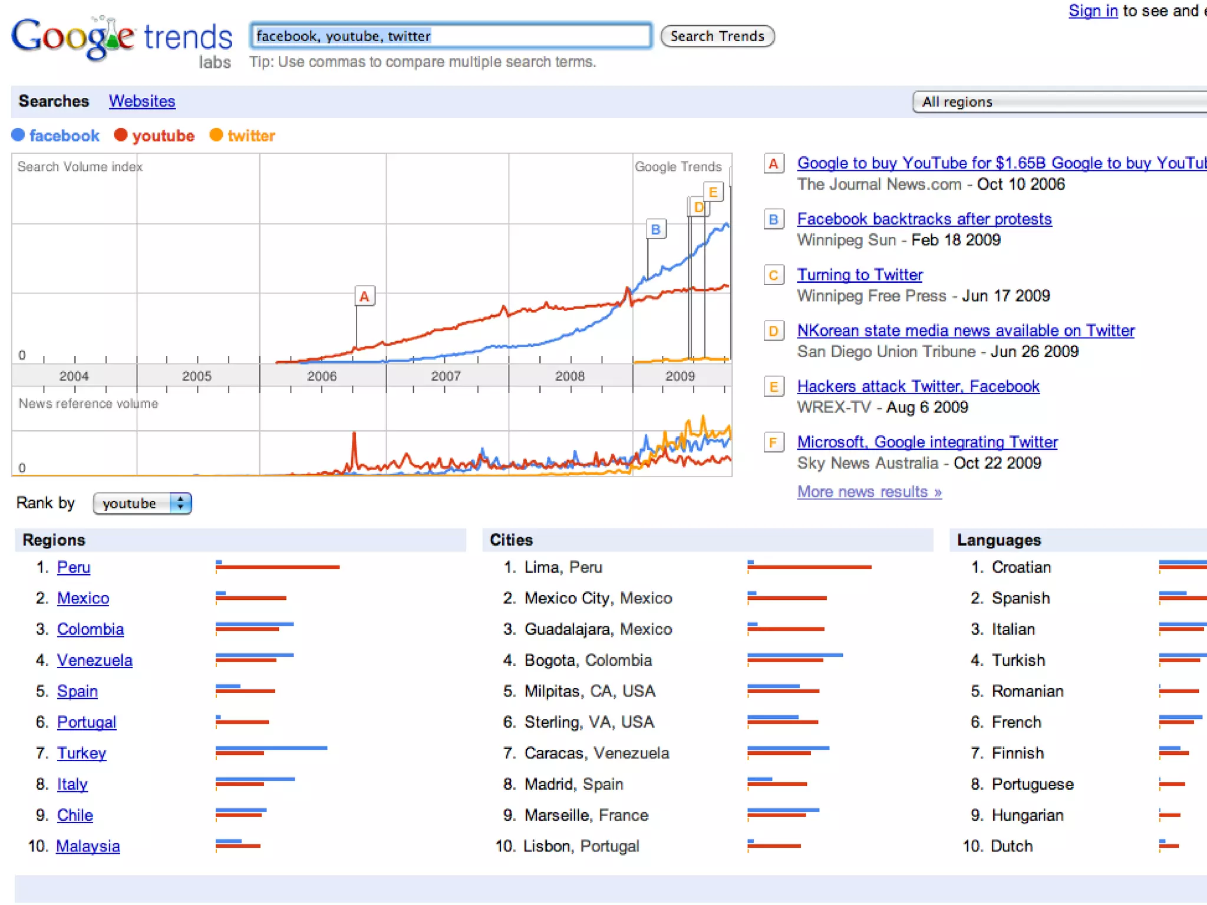Click the blue facebook legend dot
Viewport: 1207px width, 905px height.
click(18, 135)
